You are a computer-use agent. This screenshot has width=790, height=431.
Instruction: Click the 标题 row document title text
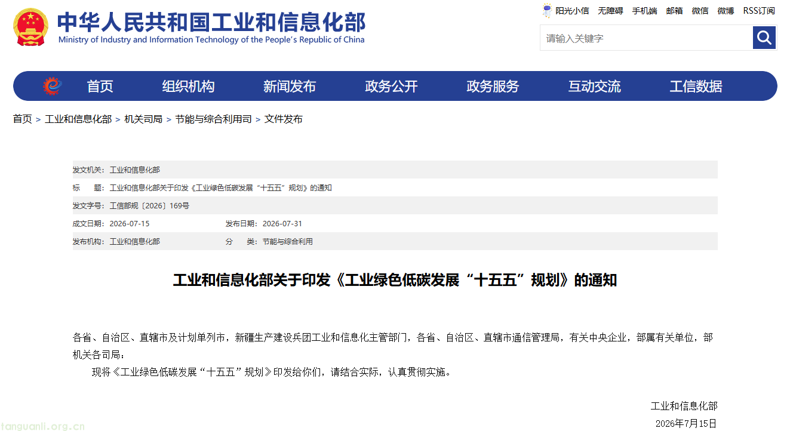(220, 188)
